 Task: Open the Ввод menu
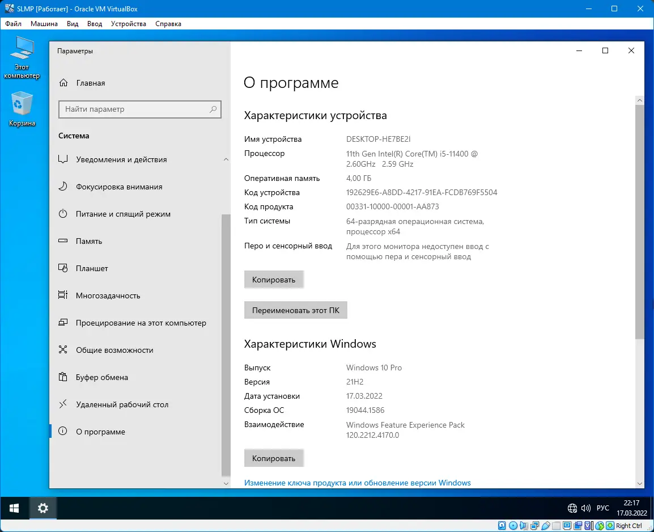pos(95,24)
